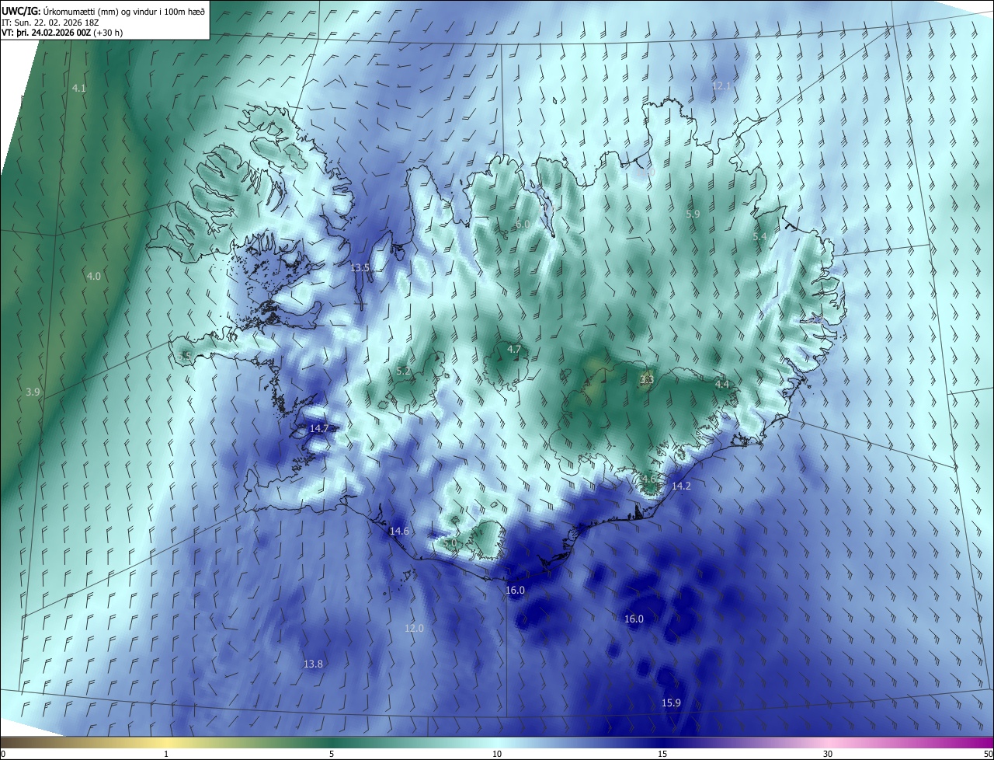Click the legend tick label 15
Viewport: 994px width, 760px height.
662,755
